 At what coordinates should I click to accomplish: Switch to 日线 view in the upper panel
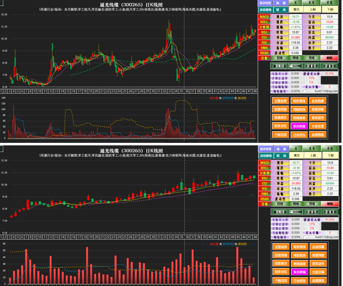tap(279, 58)
